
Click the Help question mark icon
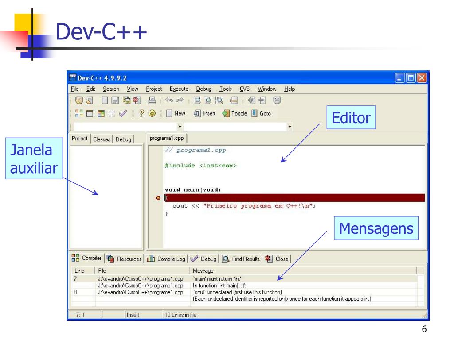point(141,113)
